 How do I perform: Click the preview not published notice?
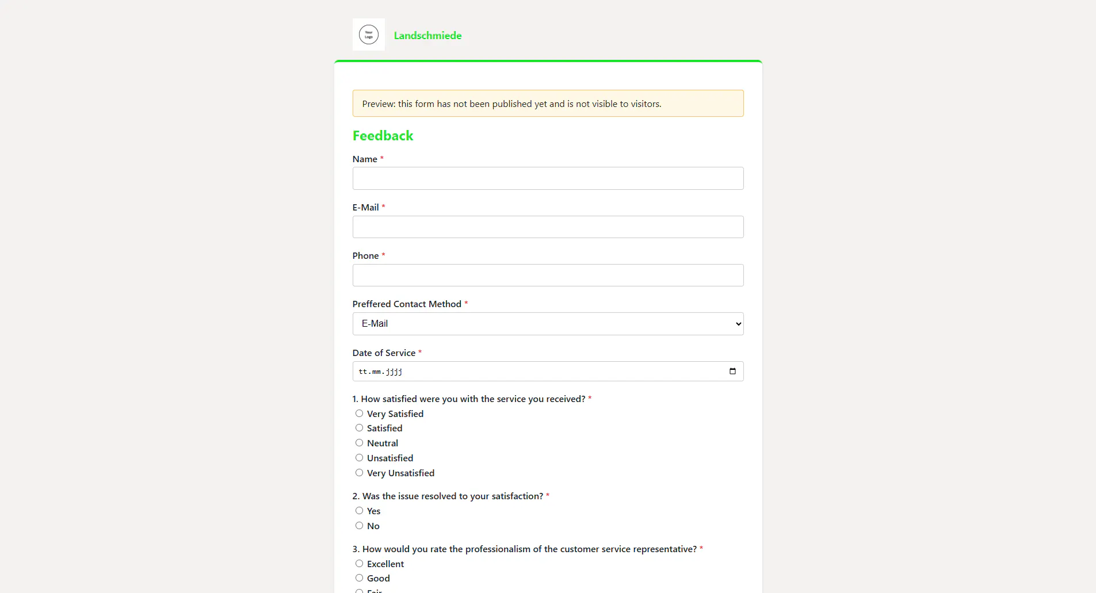pos(548,104)
